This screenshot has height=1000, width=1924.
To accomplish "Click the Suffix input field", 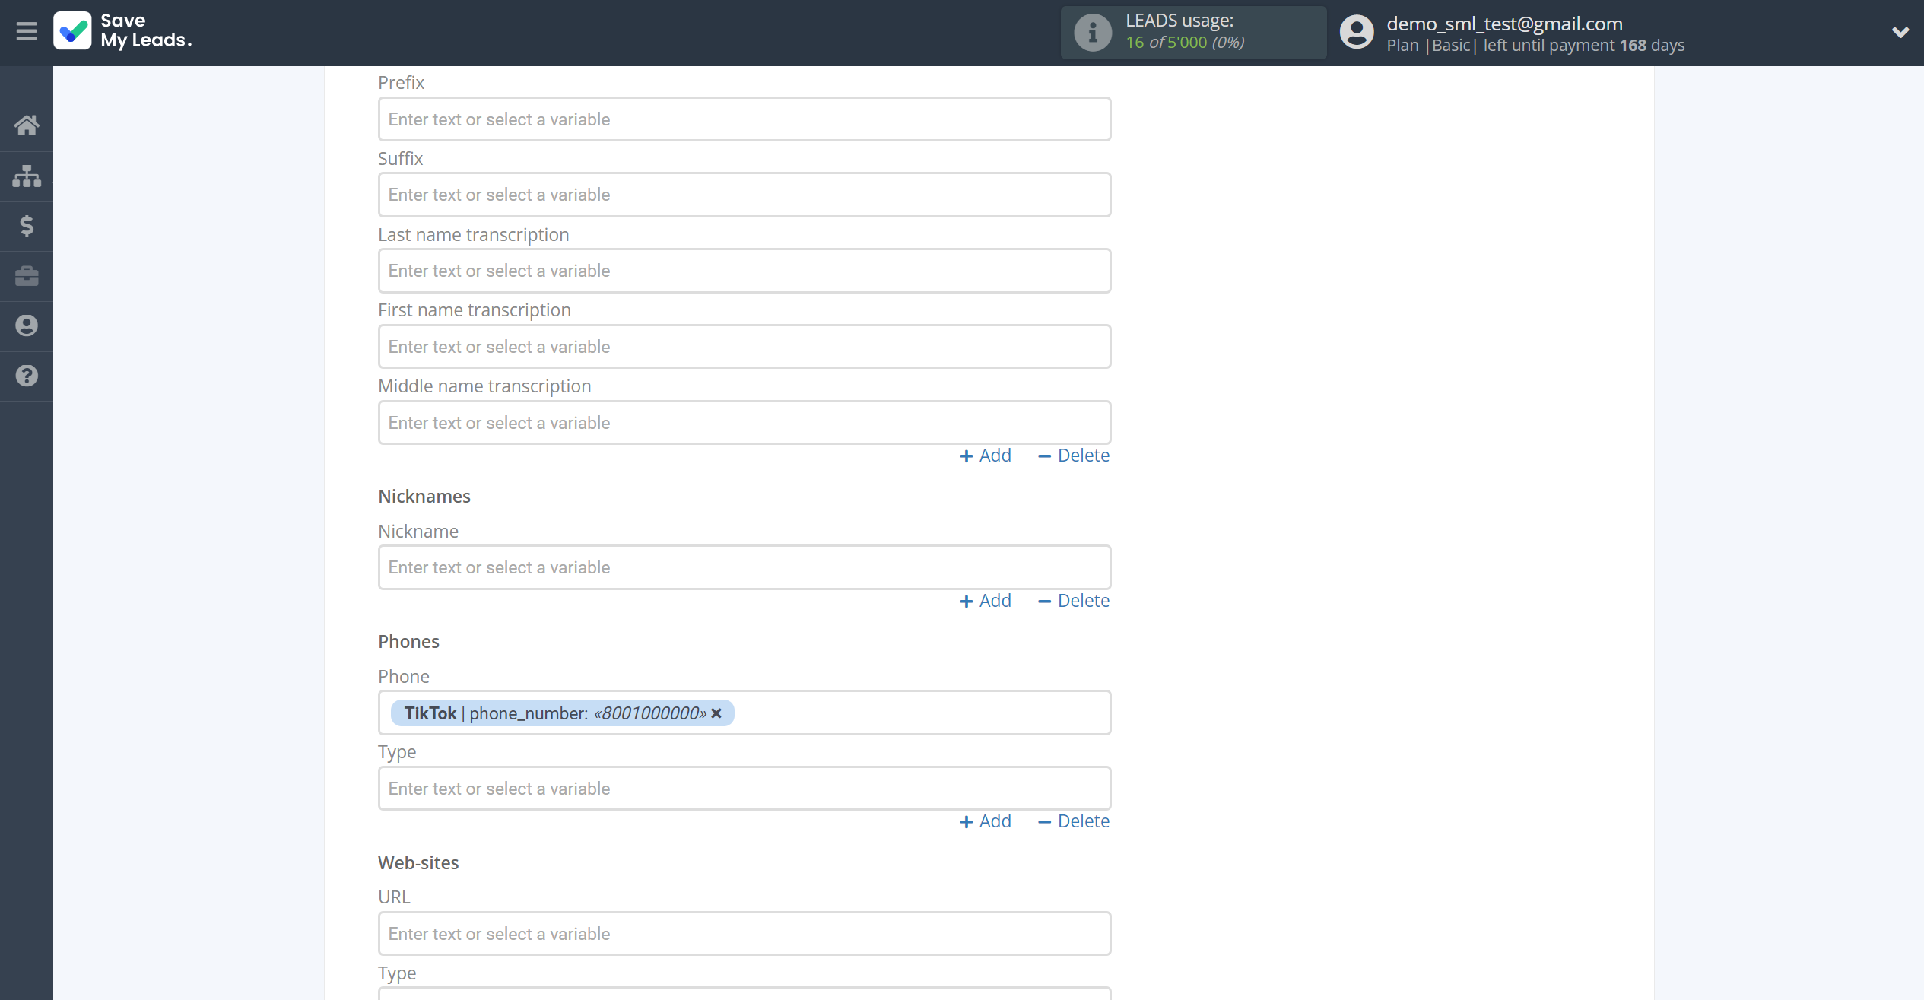I will click(x=745, y=195).
